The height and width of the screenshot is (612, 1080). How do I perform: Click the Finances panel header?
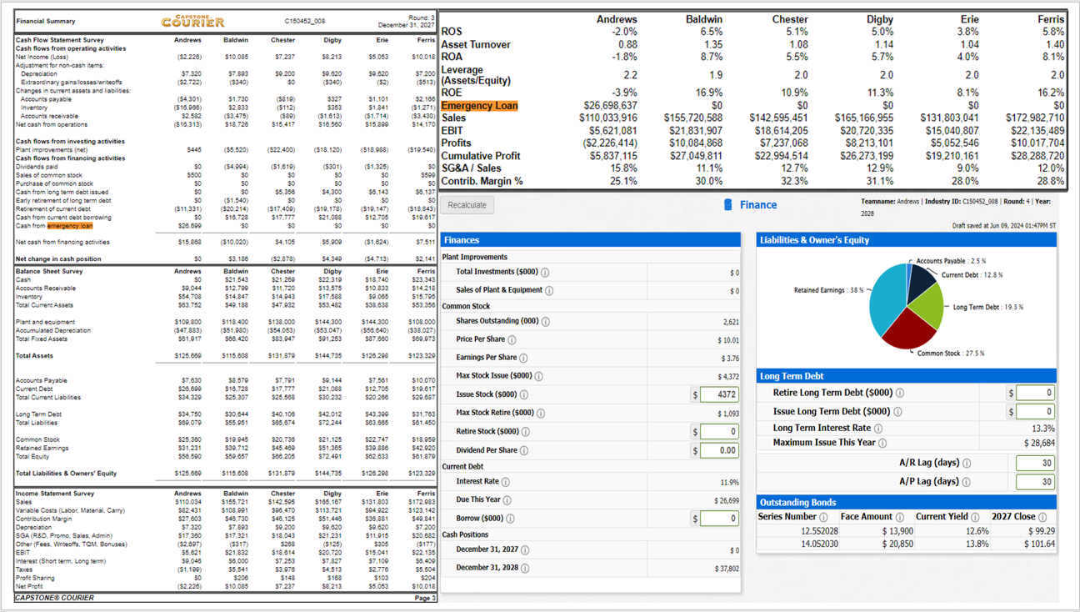coord(590,240)
